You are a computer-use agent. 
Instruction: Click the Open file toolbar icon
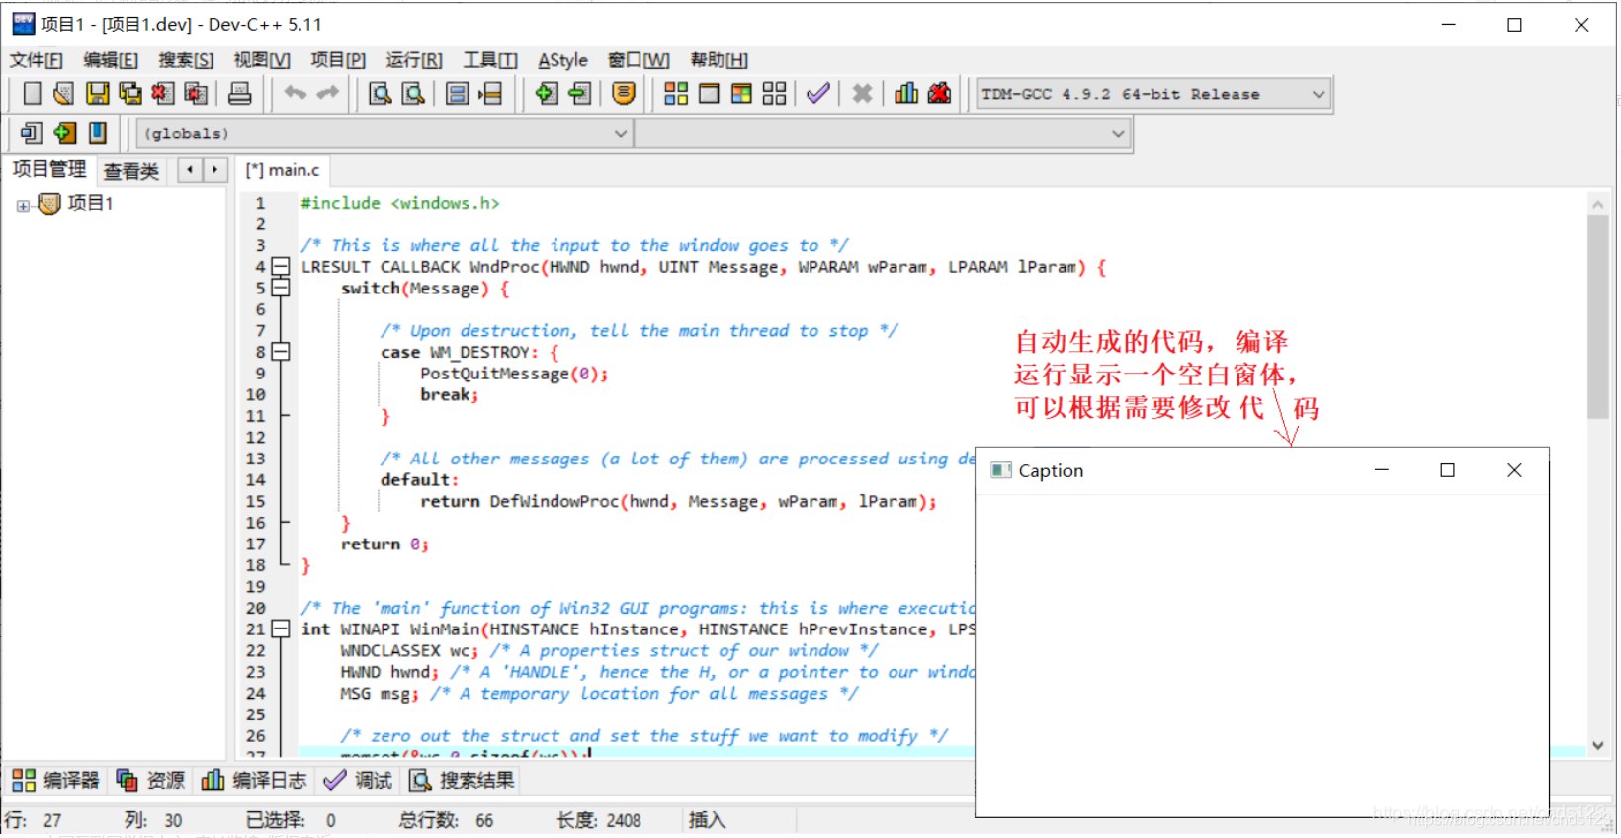(63, 94)
